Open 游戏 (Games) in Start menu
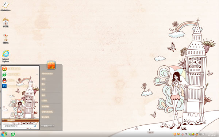The height and width of the screenshot is (137, 219). (x=43, y=95)
